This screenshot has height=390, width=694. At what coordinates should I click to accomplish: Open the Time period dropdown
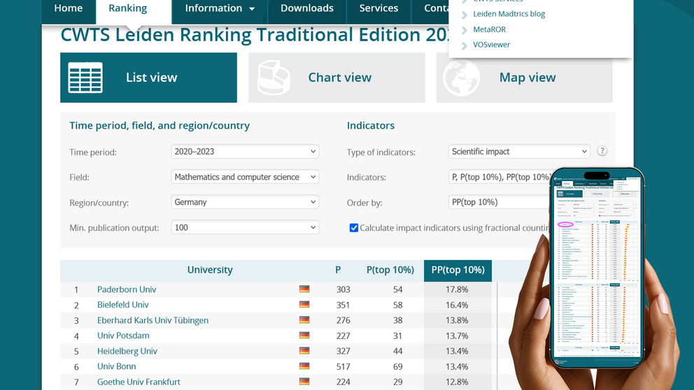pyautogui.click(x=245, y=152)
